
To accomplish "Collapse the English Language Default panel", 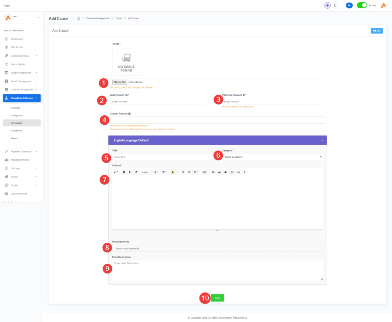I will [x=322, y=141].
